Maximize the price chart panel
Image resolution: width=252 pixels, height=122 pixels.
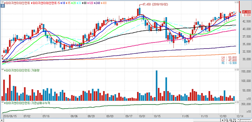[236, 2]
